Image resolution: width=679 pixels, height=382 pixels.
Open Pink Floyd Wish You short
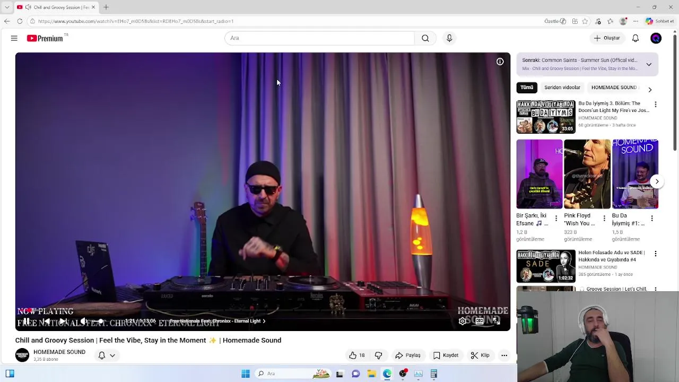[587, 174]
